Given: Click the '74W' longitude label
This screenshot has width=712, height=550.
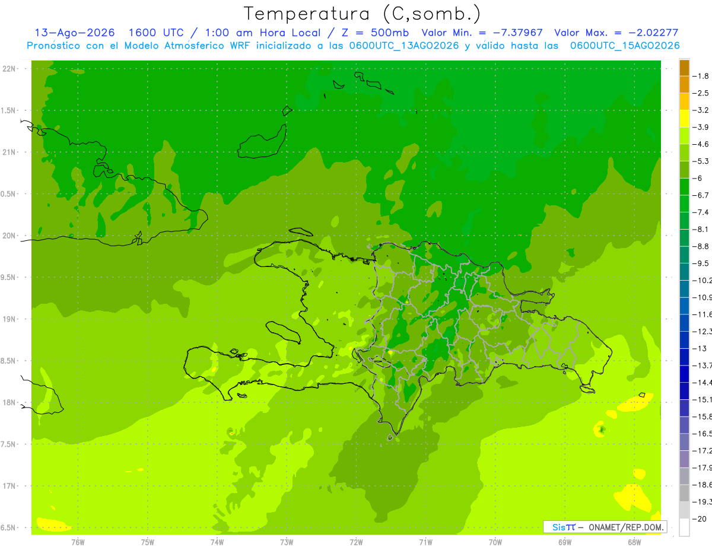Looking at the screenshot, I should coord(217,542).
